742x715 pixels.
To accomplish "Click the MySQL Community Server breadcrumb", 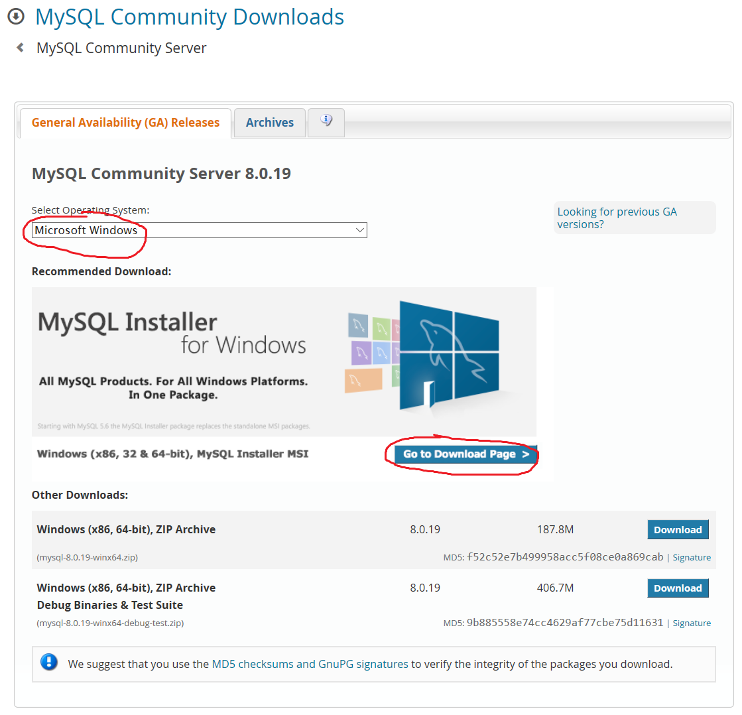I will coord(121,48).
